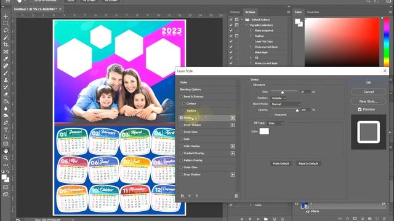This screenshot has height=221, width=394.
Task: Select the Eyedropper tool
Action: click(6, 59)
